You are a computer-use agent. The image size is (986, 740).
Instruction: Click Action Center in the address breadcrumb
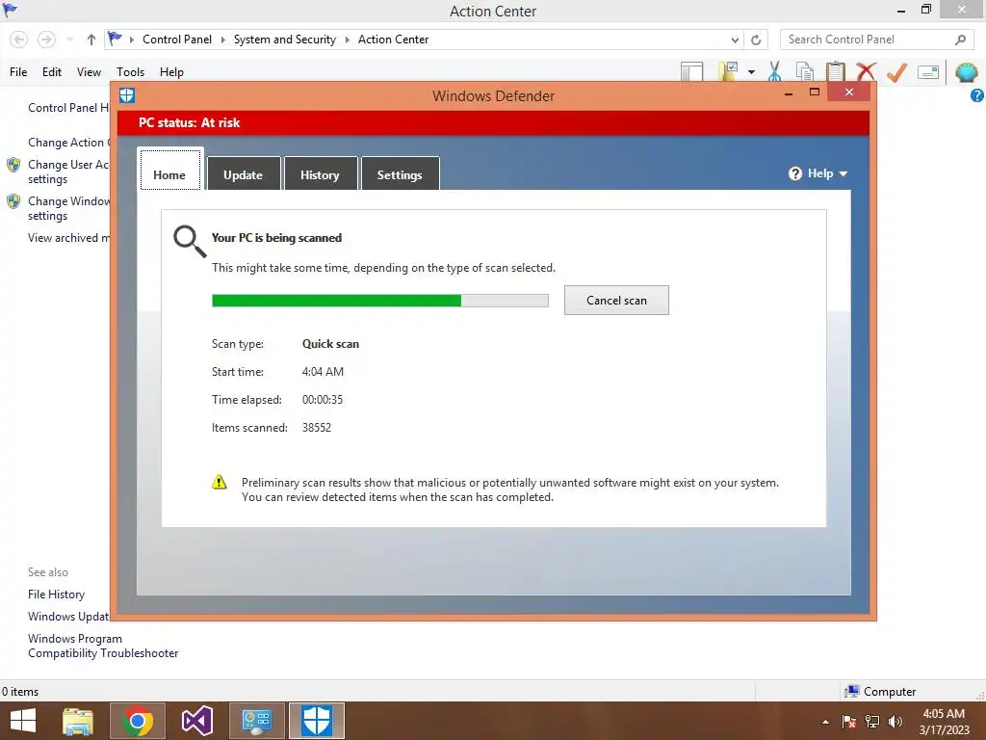(393, 39)
